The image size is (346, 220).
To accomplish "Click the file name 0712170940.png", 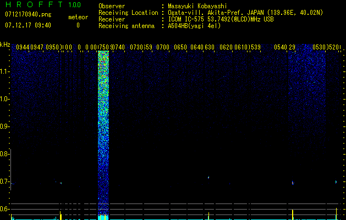I will (28, 14).
